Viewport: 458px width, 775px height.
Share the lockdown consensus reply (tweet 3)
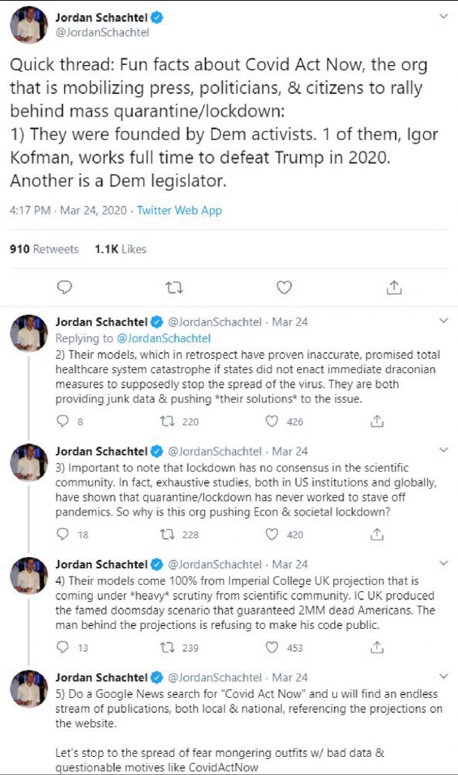click(376, 534)
